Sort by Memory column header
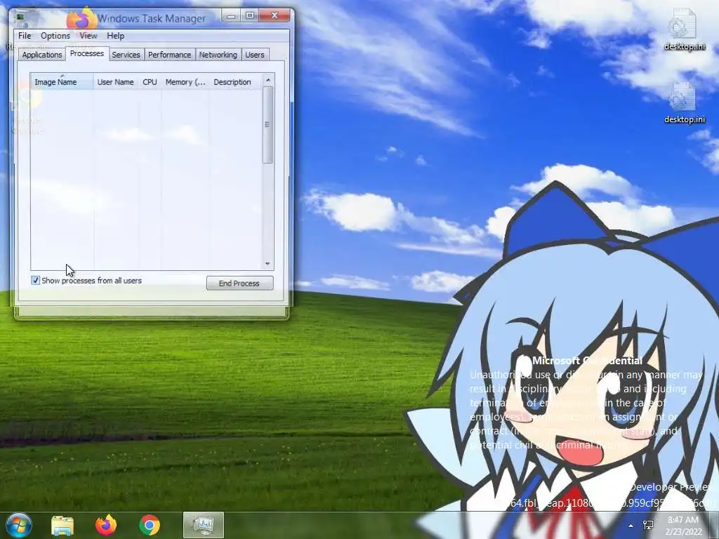Screen dimensions: 719x539 [x=185, y=81]
